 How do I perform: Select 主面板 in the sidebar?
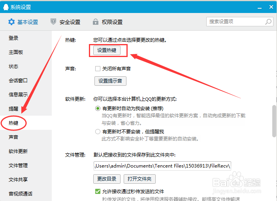[26, 52]
